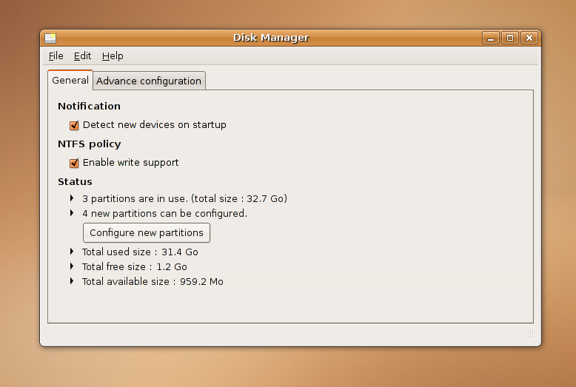Minimize the Disk Manager window
The height and width of the screenshot is (387, 576).
point(491,38)
